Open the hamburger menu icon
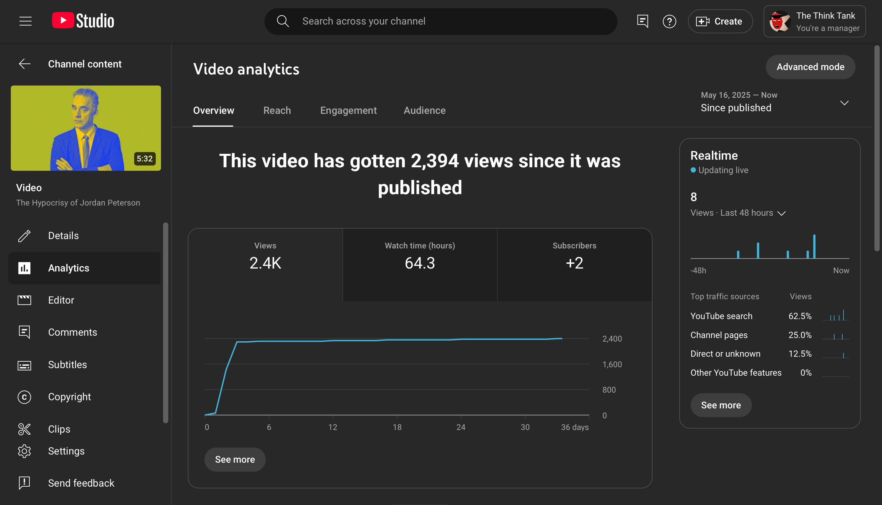Image resolution: width=882 pixels, height=505 pixels. pos(25,21)
